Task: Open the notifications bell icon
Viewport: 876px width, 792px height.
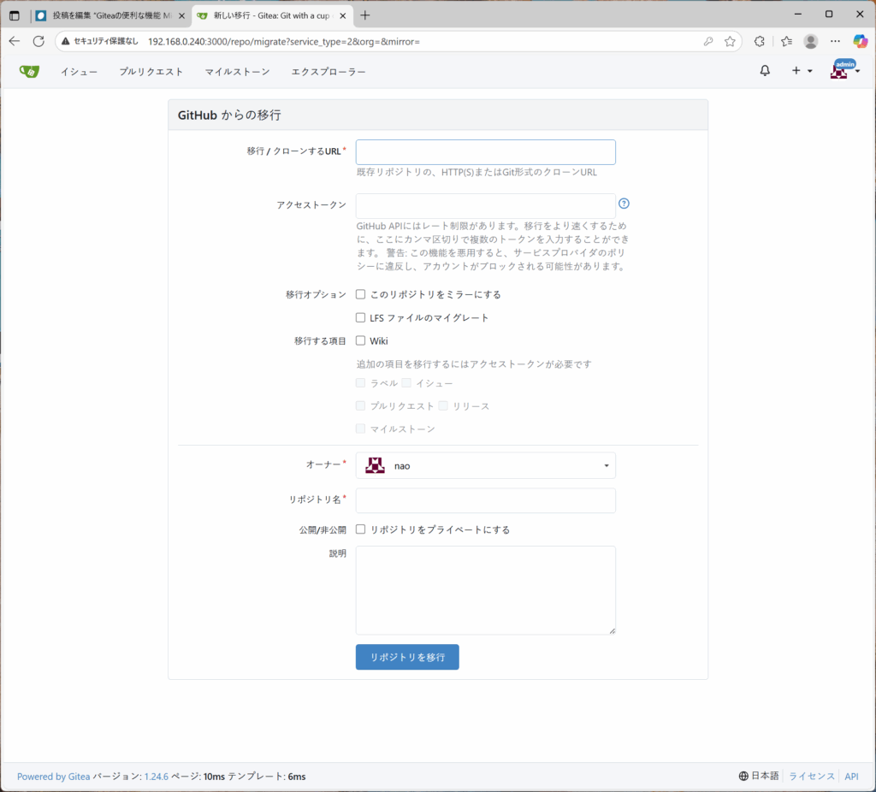Action: (x=765, y=71)
